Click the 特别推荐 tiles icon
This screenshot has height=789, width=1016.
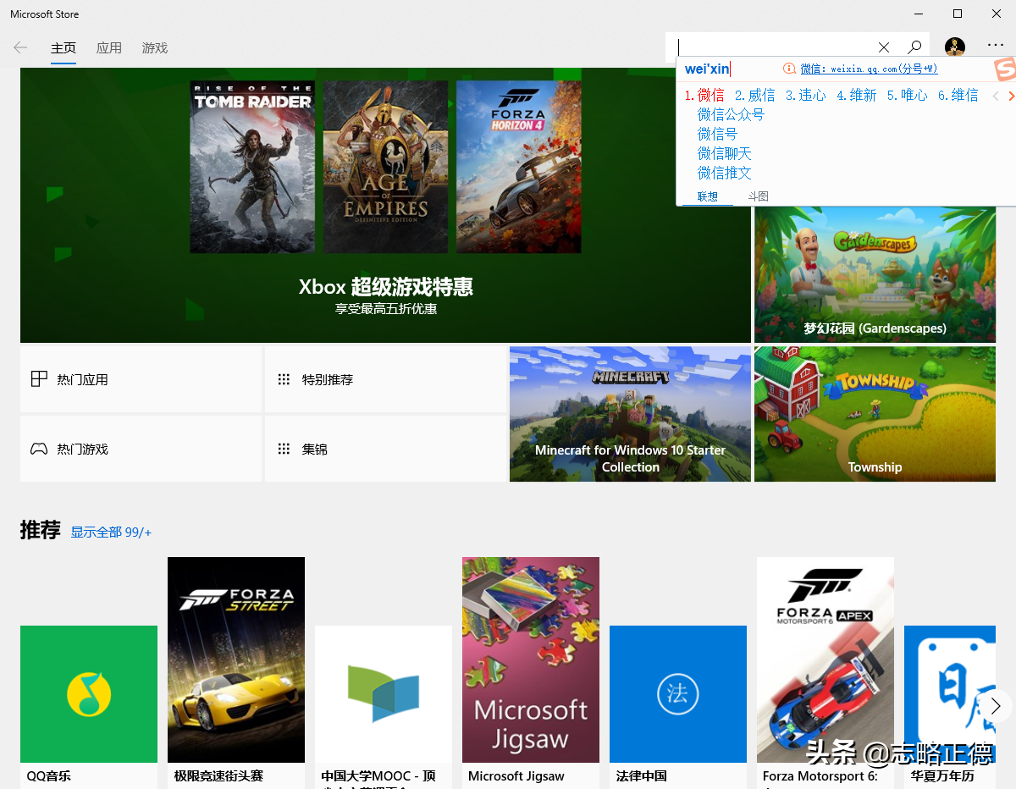coord(284,378)
